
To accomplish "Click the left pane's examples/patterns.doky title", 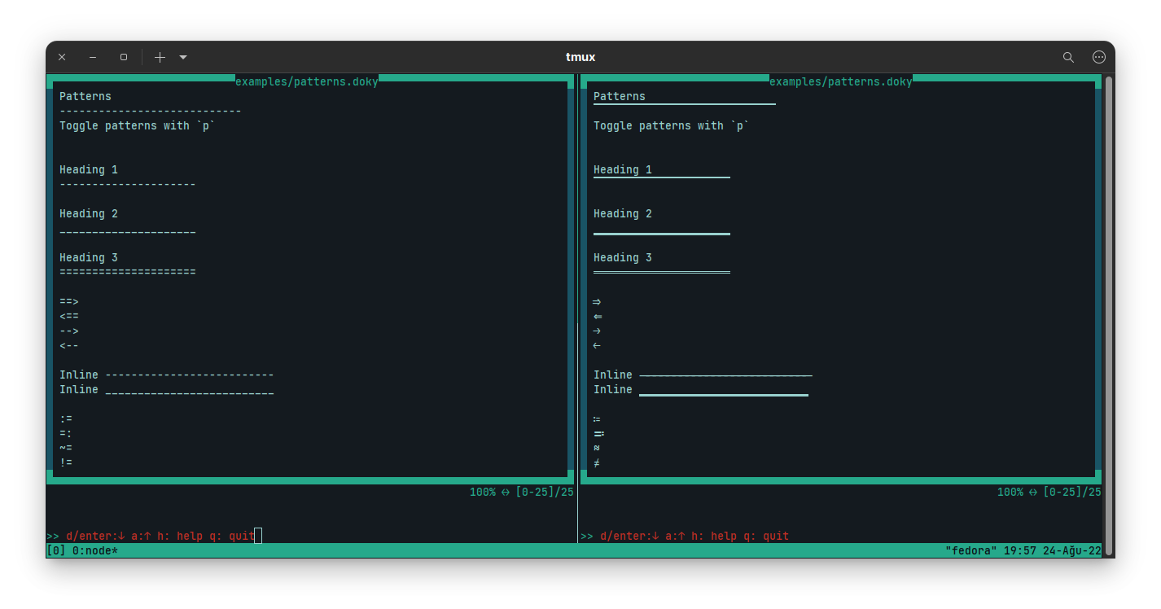I will coord(306,81).
